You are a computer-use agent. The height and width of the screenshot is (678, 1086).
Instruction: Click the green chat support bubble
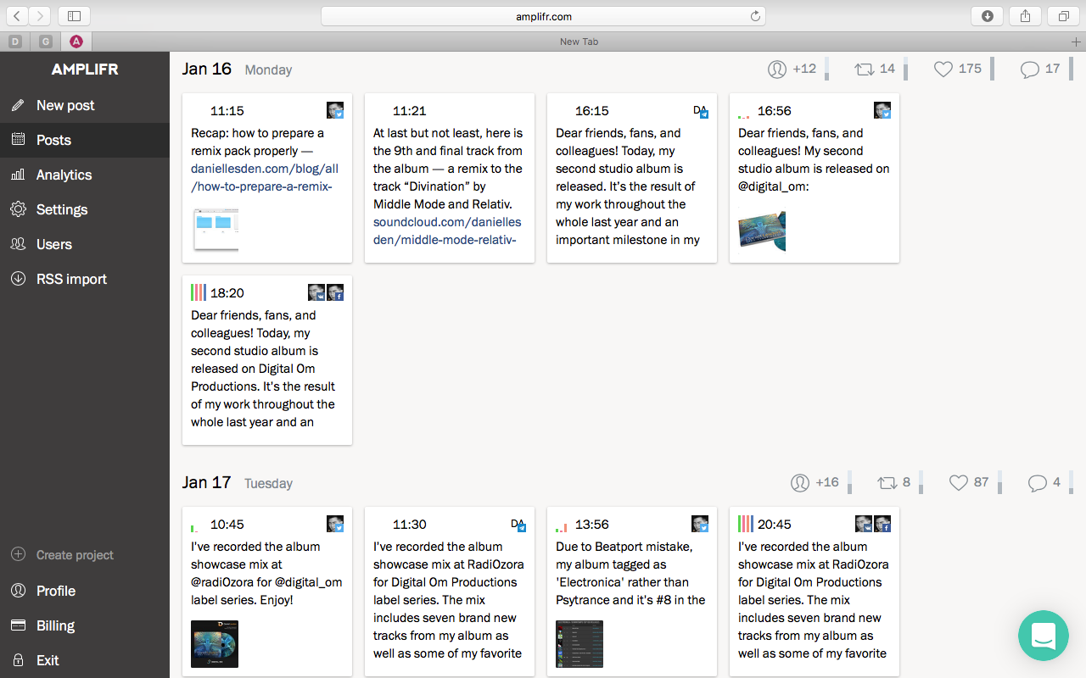(1044, 636)
